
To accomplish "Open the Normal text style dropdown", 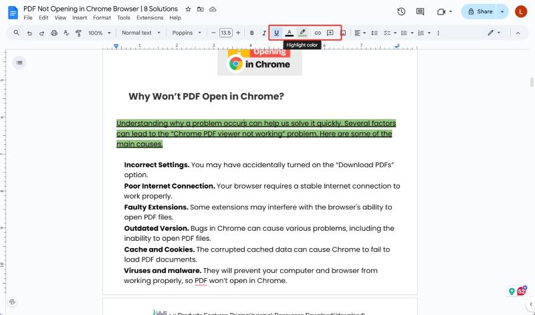I will click(141, 33).
